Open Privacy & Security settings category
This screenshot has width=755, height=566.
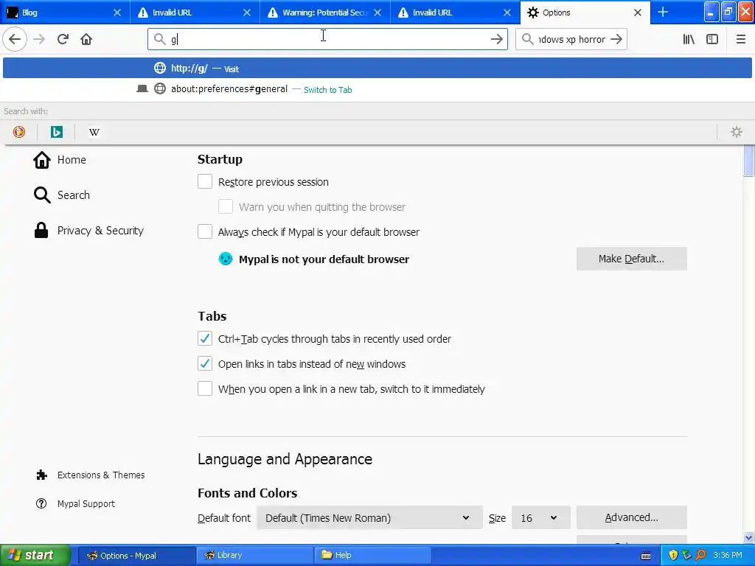coord(88,231)
